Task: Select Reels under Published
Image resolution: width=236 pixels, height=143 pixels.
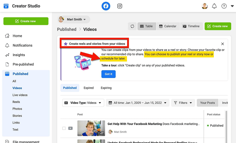Action: click(16, 102)
